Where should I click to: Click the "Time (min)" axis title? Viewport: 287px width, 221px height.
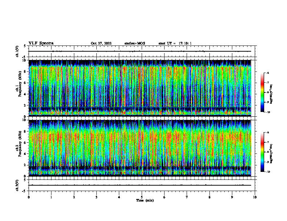pos(145,200)
